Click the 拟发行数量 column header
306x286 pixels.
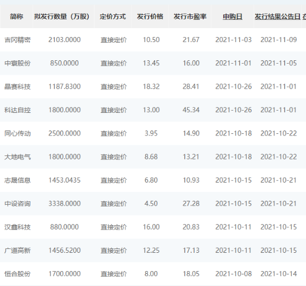pyautogui.click(x=62, y=17)
